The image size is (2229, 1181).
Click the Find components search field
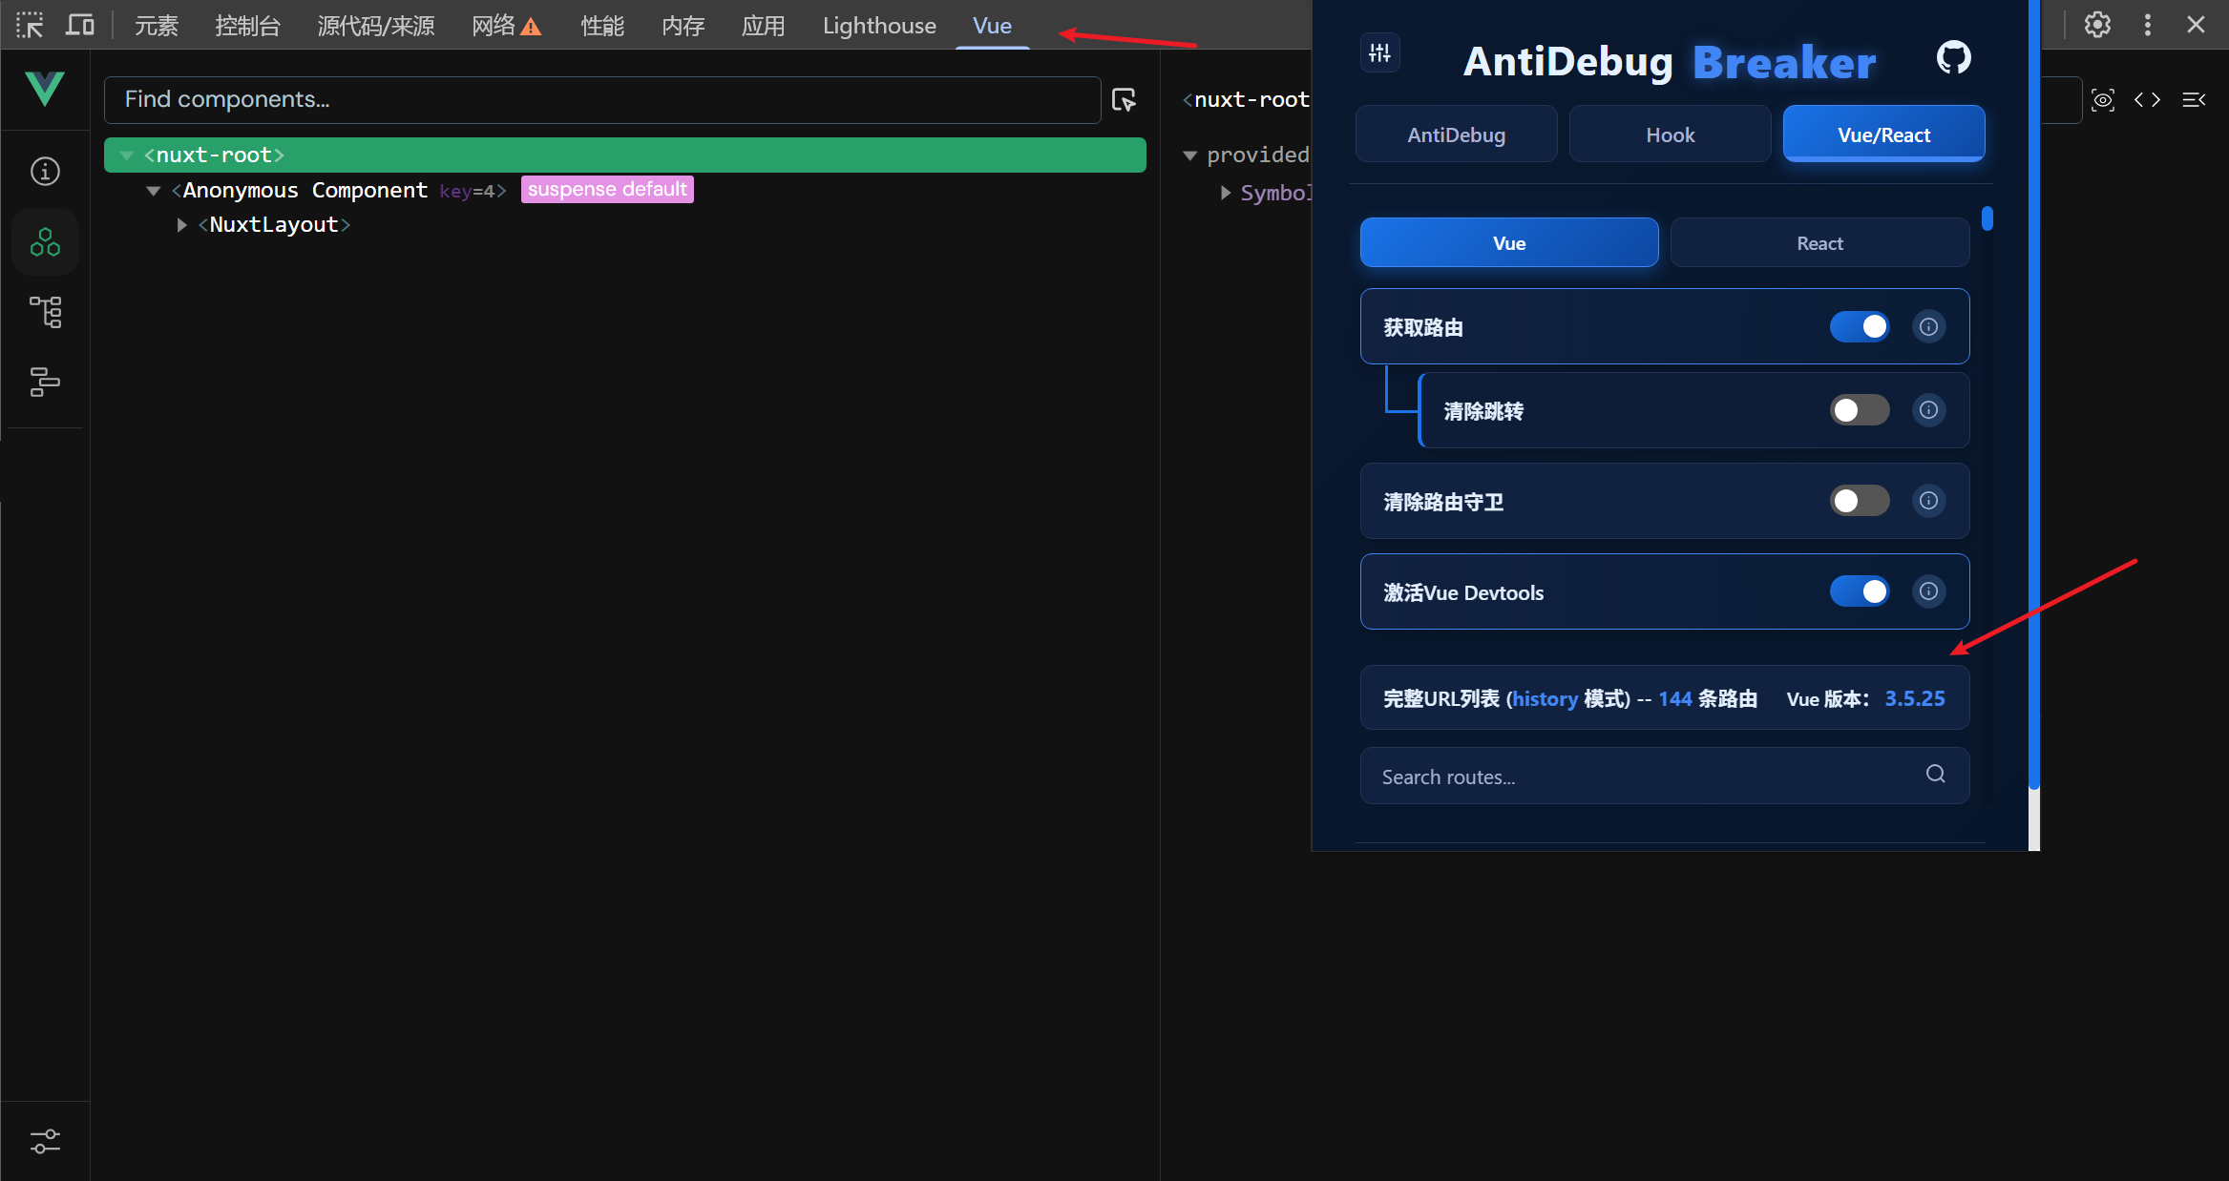tap(602, 100)
